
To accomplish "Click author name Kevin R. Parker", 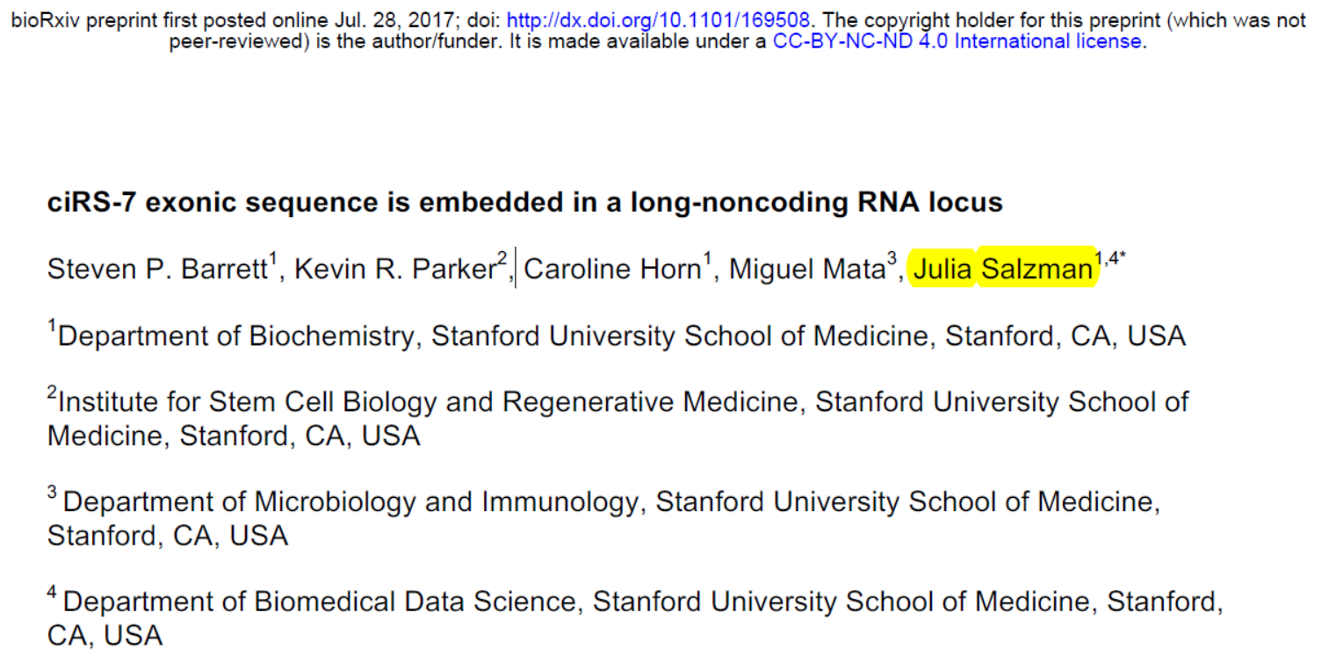I will tap(395, 269).
